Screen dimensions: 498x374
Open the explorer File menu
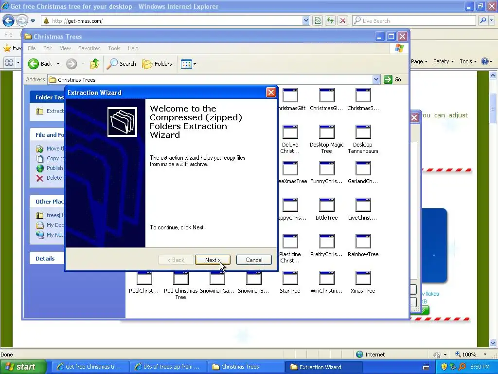[32, 48]
